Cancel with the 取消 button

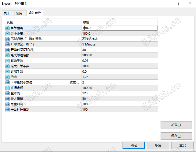tap(158, 145)
